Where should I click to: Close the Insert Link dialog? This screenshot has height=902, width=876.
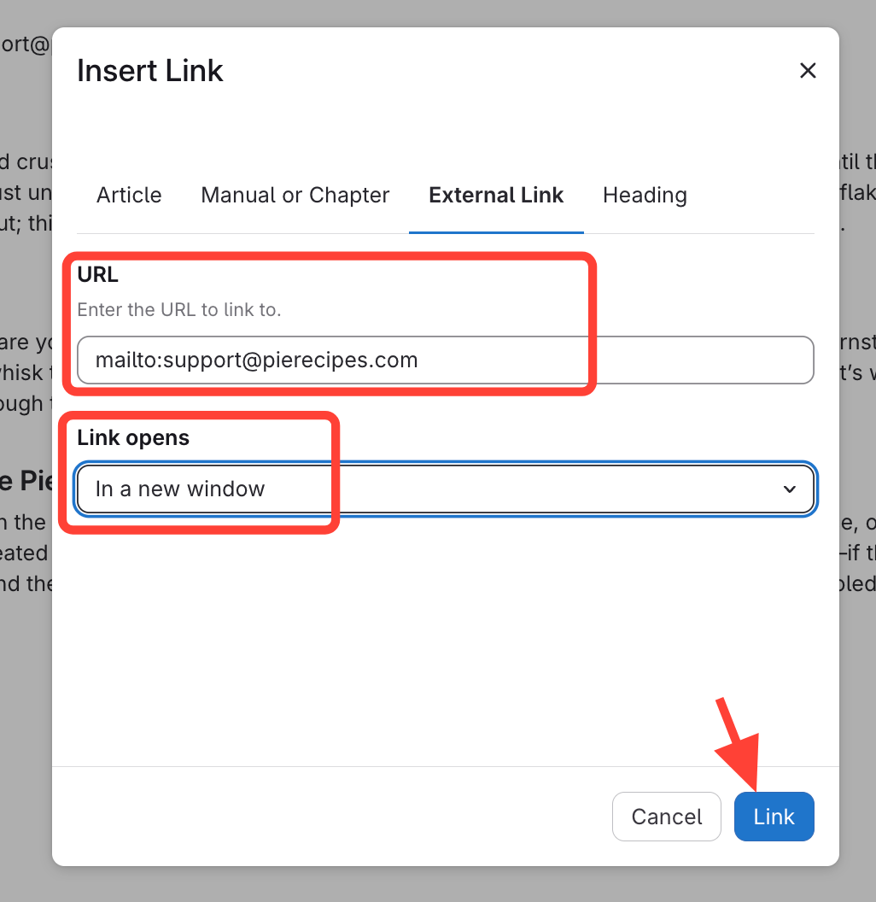[x=808, y=71]
